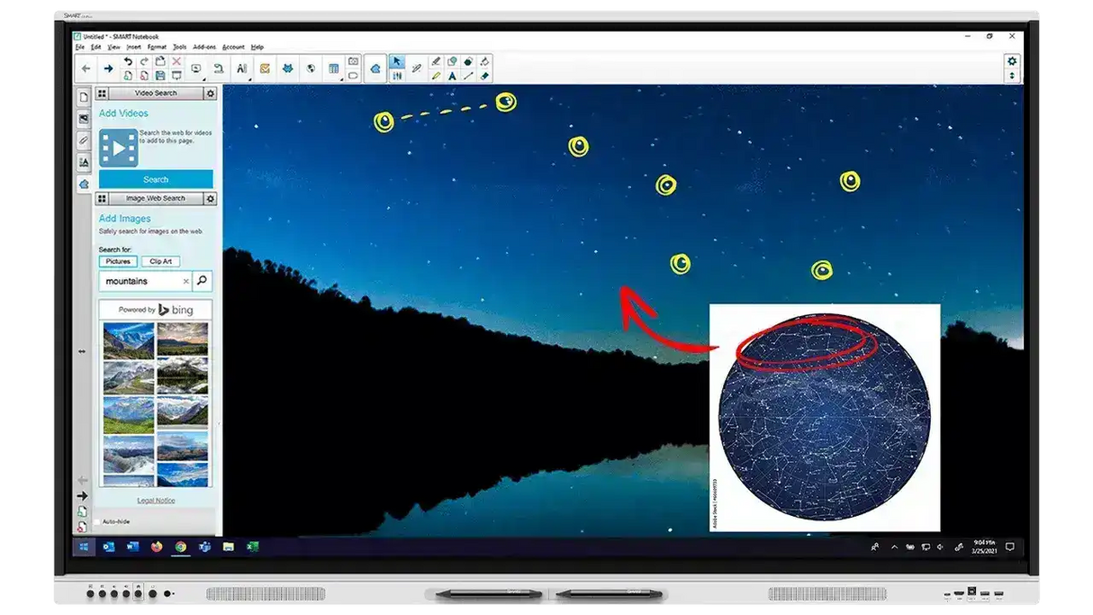Open the Insert Table tool
The height and width of the screenshot is (615, 1093).
[x=334, y=68]
